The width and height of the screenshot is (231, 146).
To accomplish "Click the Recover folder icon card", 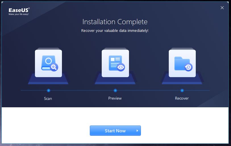I will [182, 63].
